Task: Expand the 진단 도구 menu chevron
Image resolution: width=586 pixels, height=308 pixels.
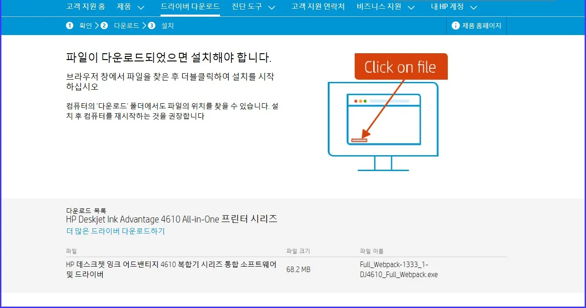Action: 272,7
